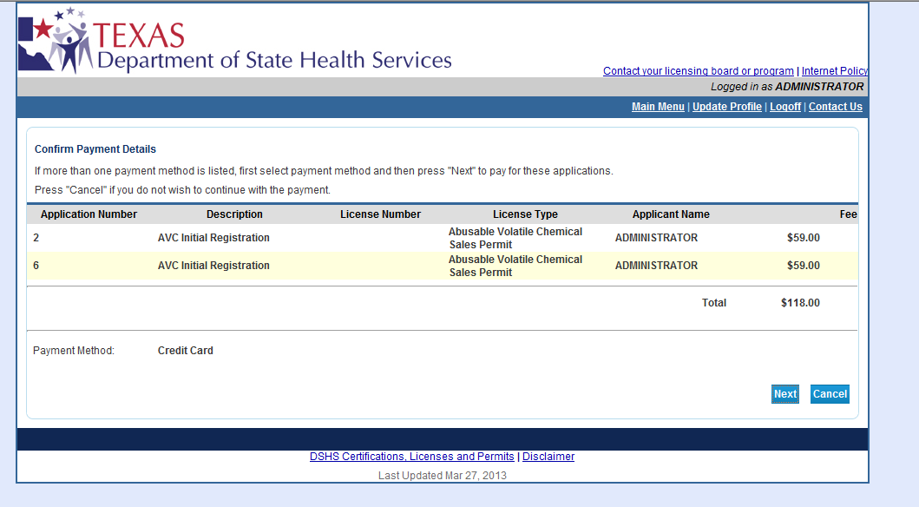This screenshot has width=919, height=507.
Task: Select application number 2 row
Action: 36,238
